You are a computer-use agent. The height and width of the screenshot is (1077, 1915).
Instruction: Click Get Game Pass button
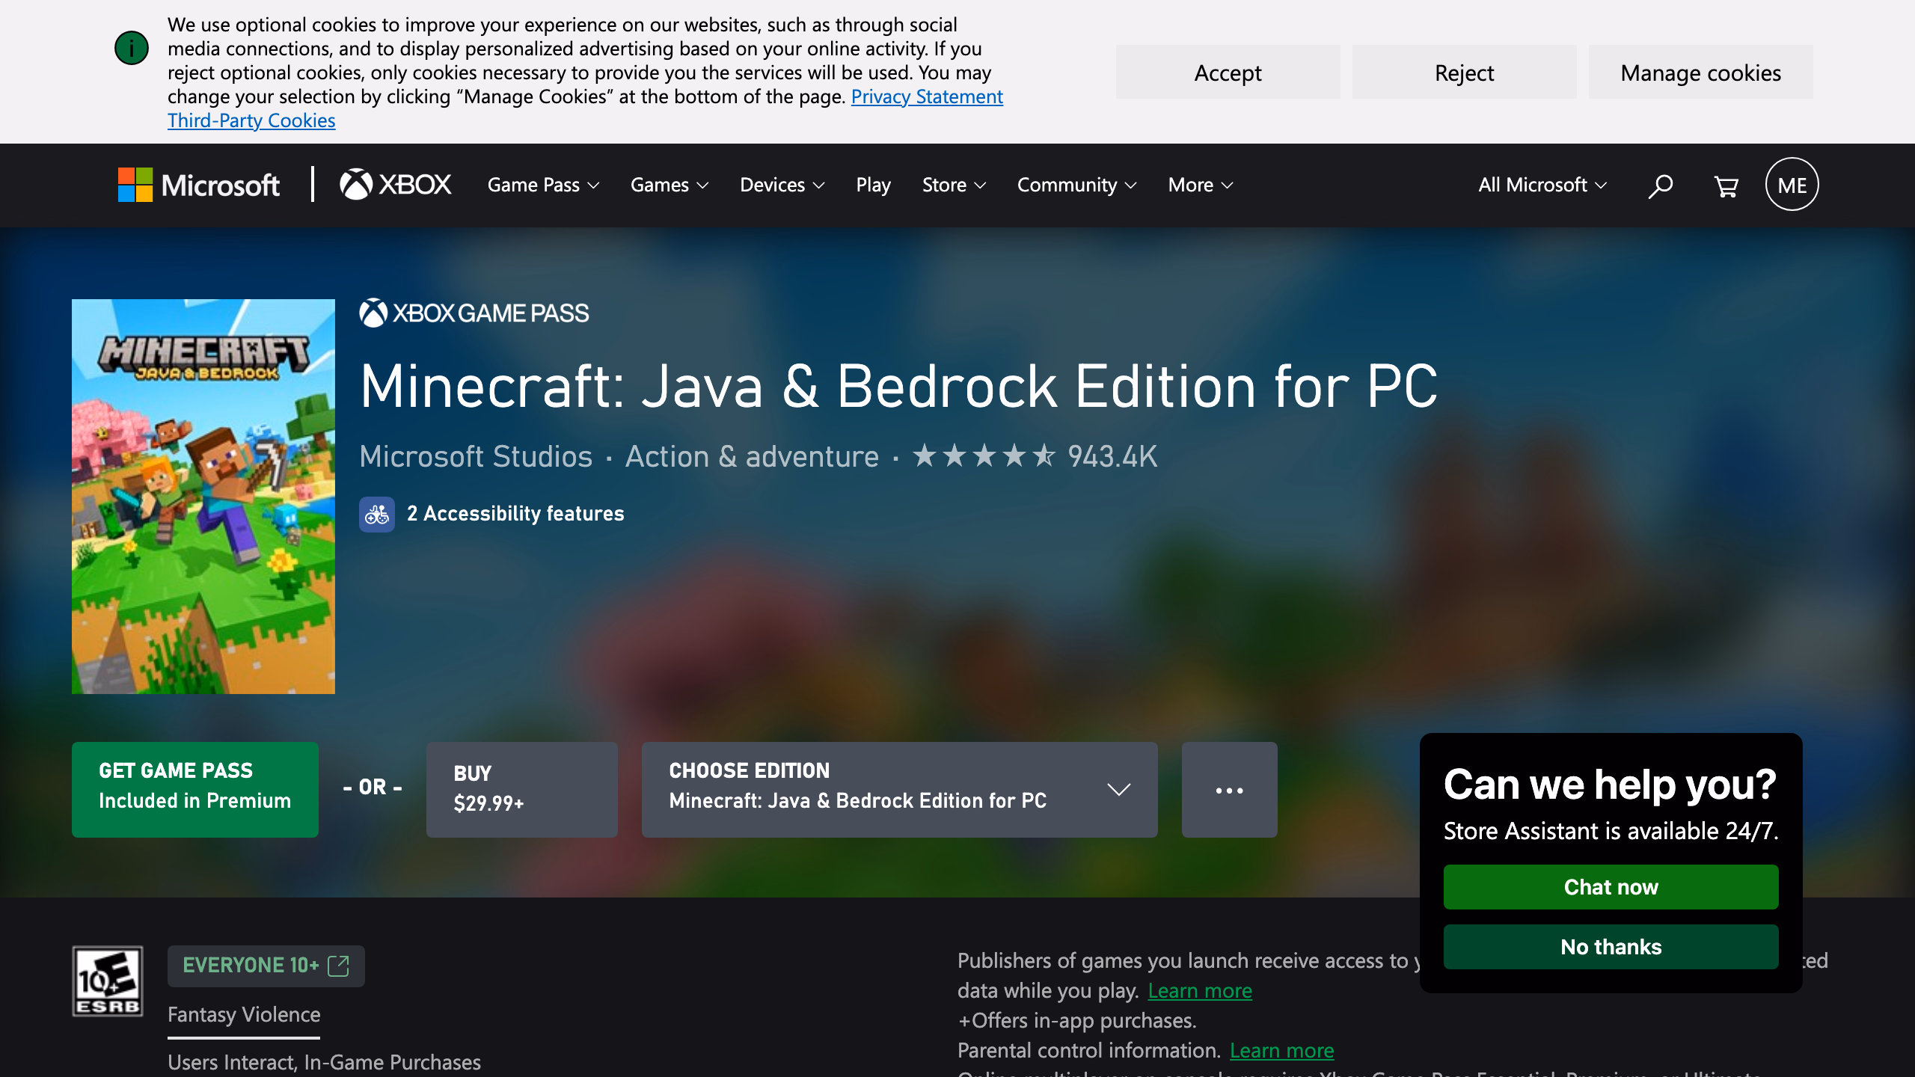click(x=194, y=790)
